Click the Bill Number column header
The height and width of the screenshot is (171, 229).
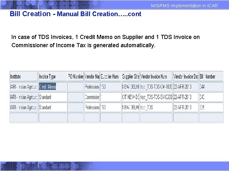tap(211, 76)
